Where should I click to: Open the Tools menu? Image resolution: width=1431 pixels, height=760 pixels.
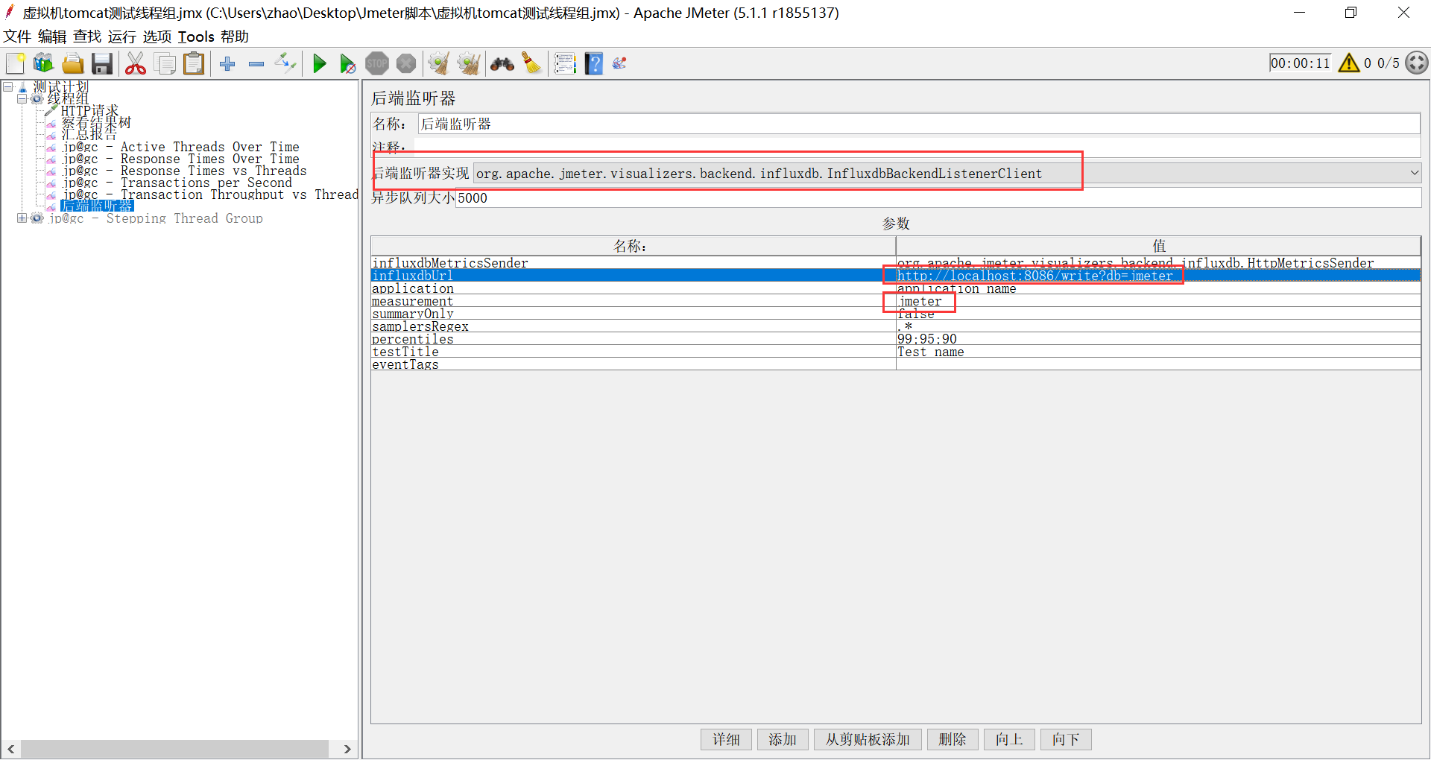pos(196,37)
